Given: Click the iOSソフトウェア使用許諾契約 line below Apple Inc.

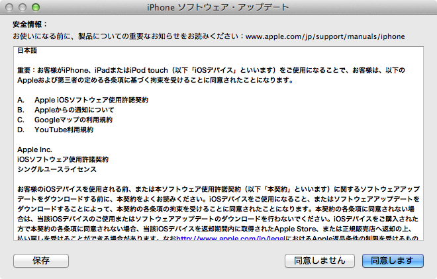Looking at the screenshot, I should (x=62, y=159).
